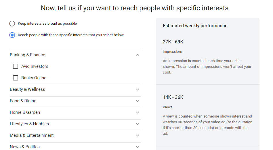Image resolution: width=273 pixels, height=150 pixels.
Task: Open the Home & Garden category label
Action: coord(25,112)
